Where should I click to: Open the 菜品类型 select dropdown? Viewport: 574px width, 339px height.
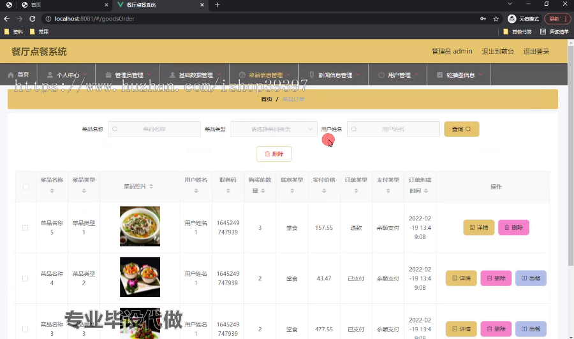[x=274, y=129]
